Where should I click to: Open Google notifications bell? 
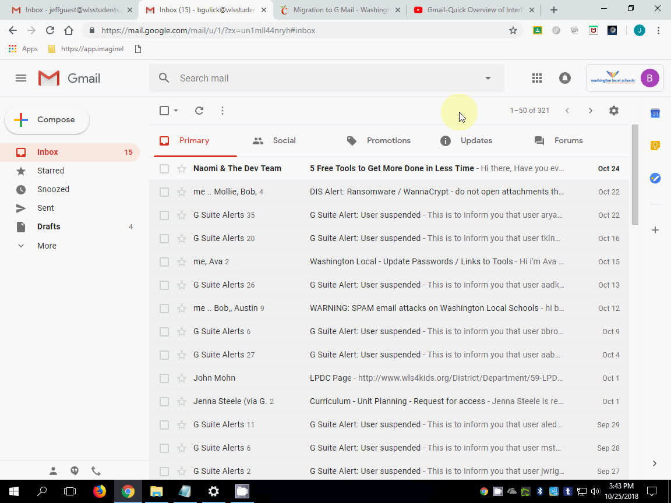(564, 77)
